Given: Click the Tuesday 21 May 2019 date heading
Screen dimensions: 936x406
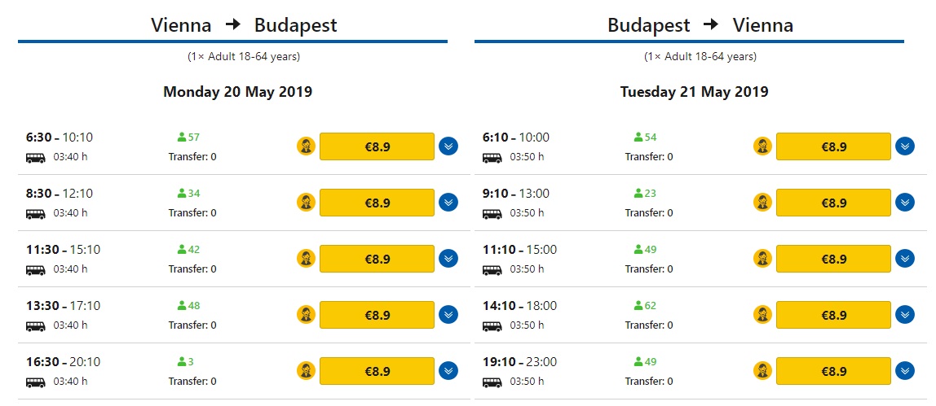Looking at the screenshot, I should tap(694, 91).
